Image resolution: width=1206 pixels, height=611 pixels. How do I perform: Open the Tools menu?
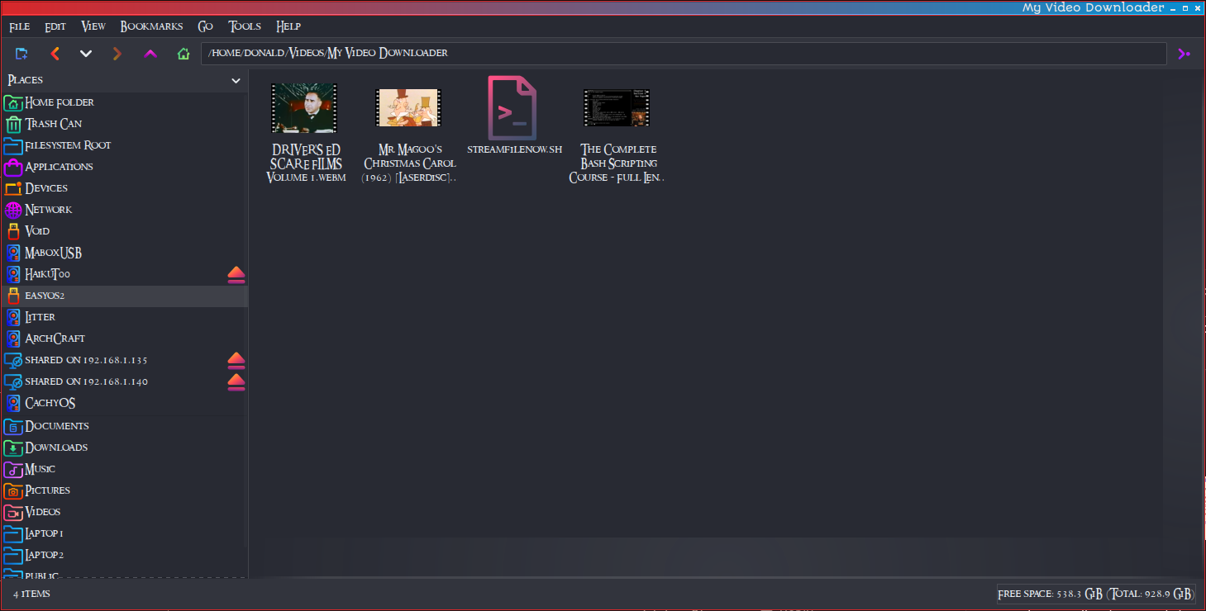[x=245, y=26]
